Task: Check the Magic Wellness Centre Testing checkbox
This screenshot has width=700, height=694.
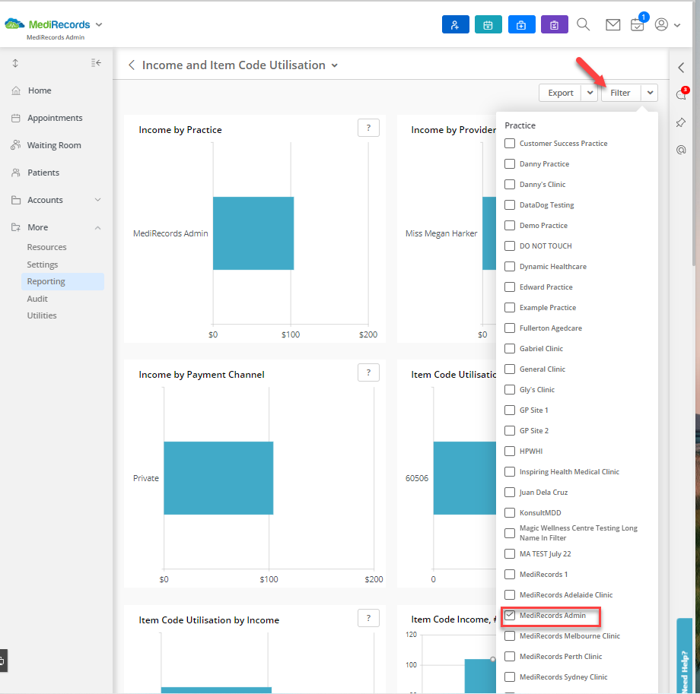Action: pos(509,533)
